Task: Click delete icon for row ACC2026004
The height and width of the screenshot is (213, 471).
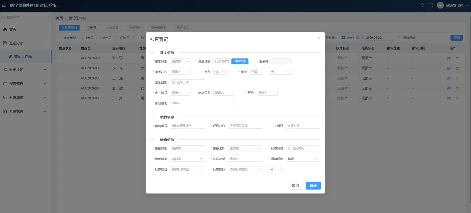Action: tap(457, 89)
